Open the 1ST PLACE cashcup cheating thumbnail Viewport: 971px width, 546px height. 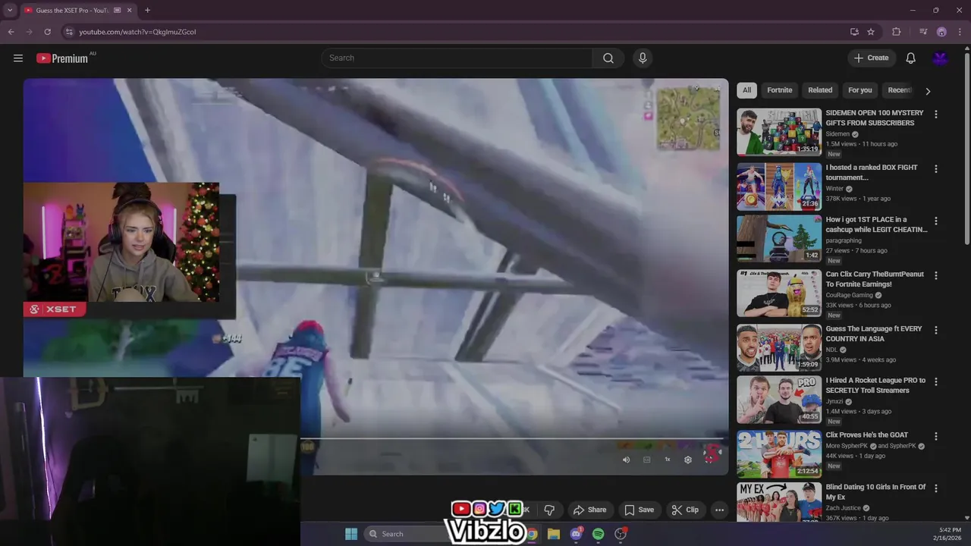779,239
